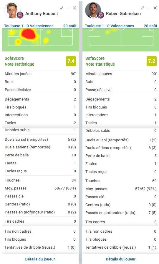Minimize the Ruben Gabrielsen panel

149,8
